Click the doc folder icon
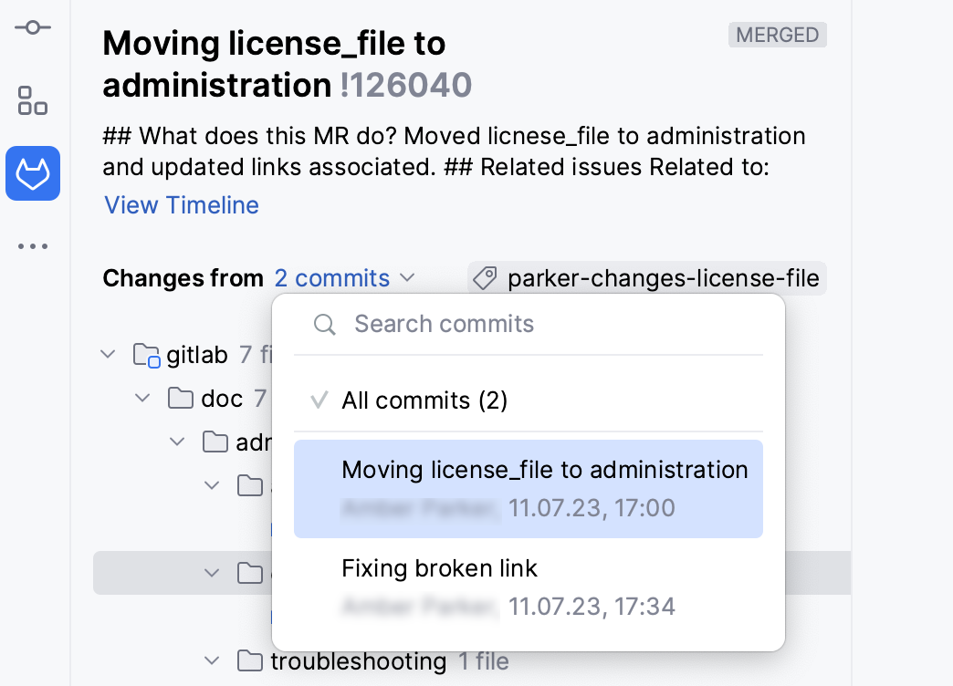The height and width of the screenshot is (686, 953). pyautogui.click(x=181, y=399)
